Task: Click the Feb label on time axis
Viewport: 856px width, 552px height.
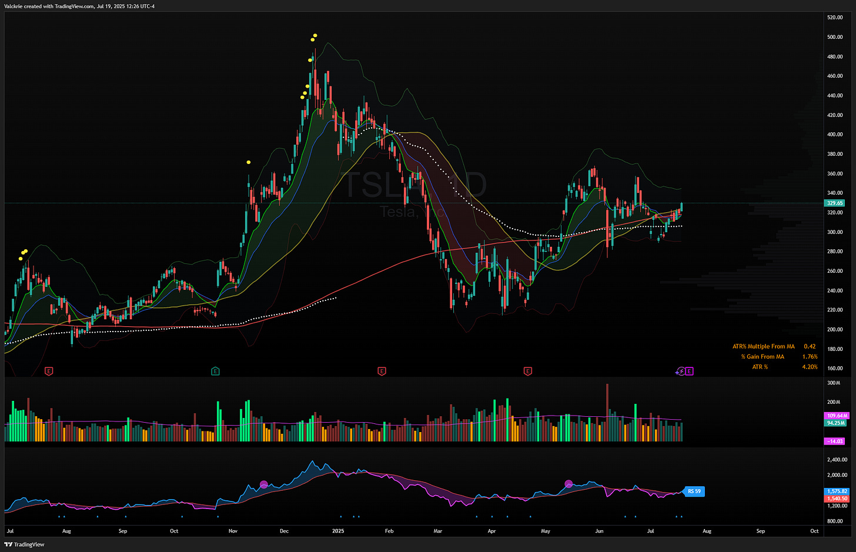Action: point(389,531)
